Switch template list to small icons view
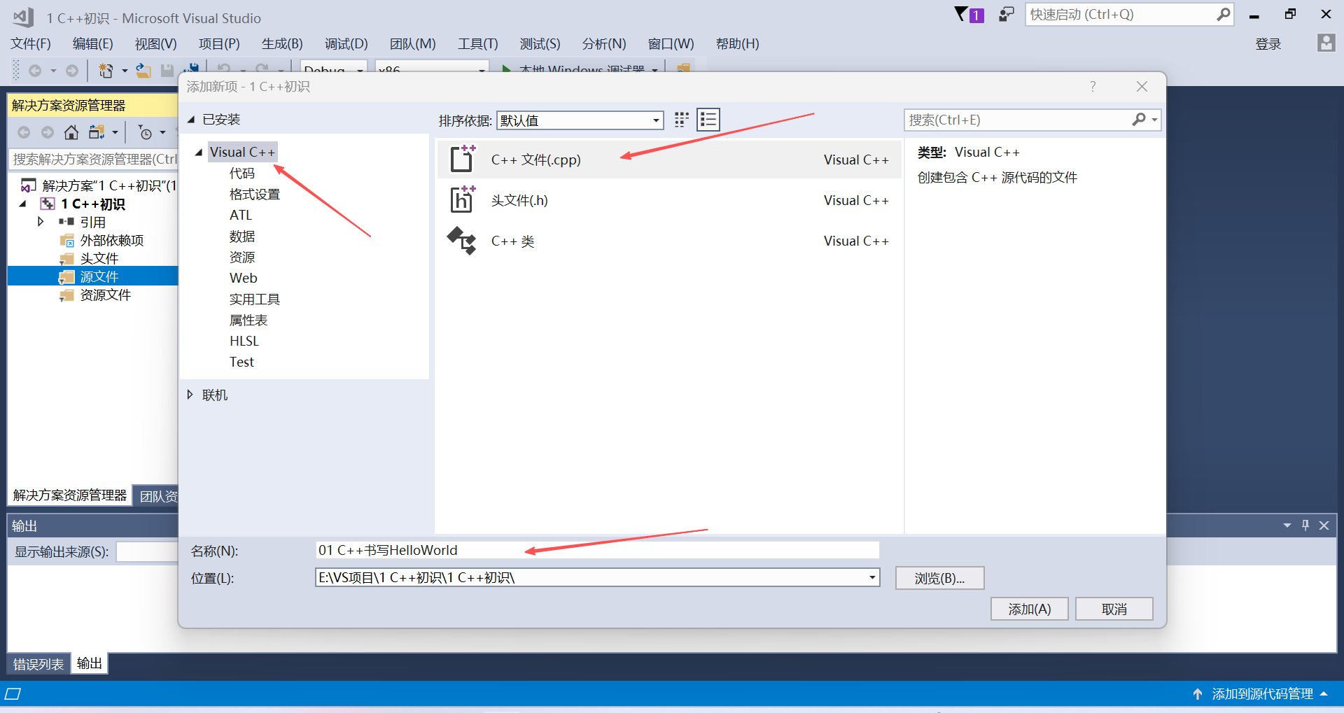The width and height of the screenshot is (1344, 713). [681, 120]
